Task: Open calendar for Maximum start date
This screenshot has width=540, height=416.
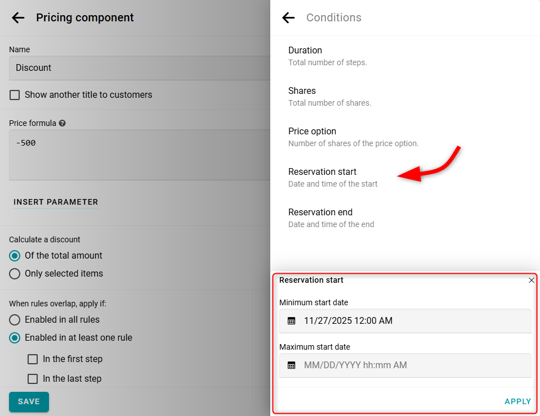Action: [x=292, y=365]
